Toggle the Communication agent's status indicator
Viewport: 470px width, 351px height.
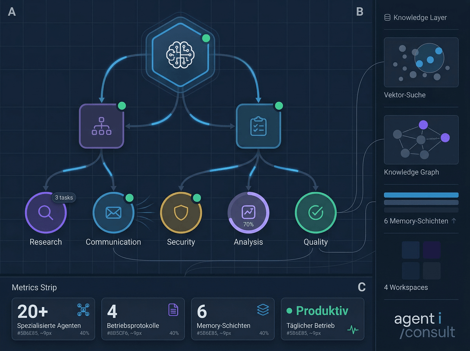point(129,198)
